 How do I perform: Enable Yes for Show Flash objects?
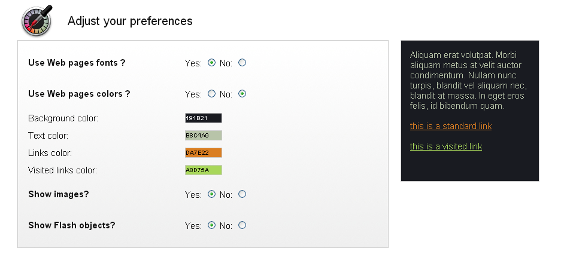(212, 225)
